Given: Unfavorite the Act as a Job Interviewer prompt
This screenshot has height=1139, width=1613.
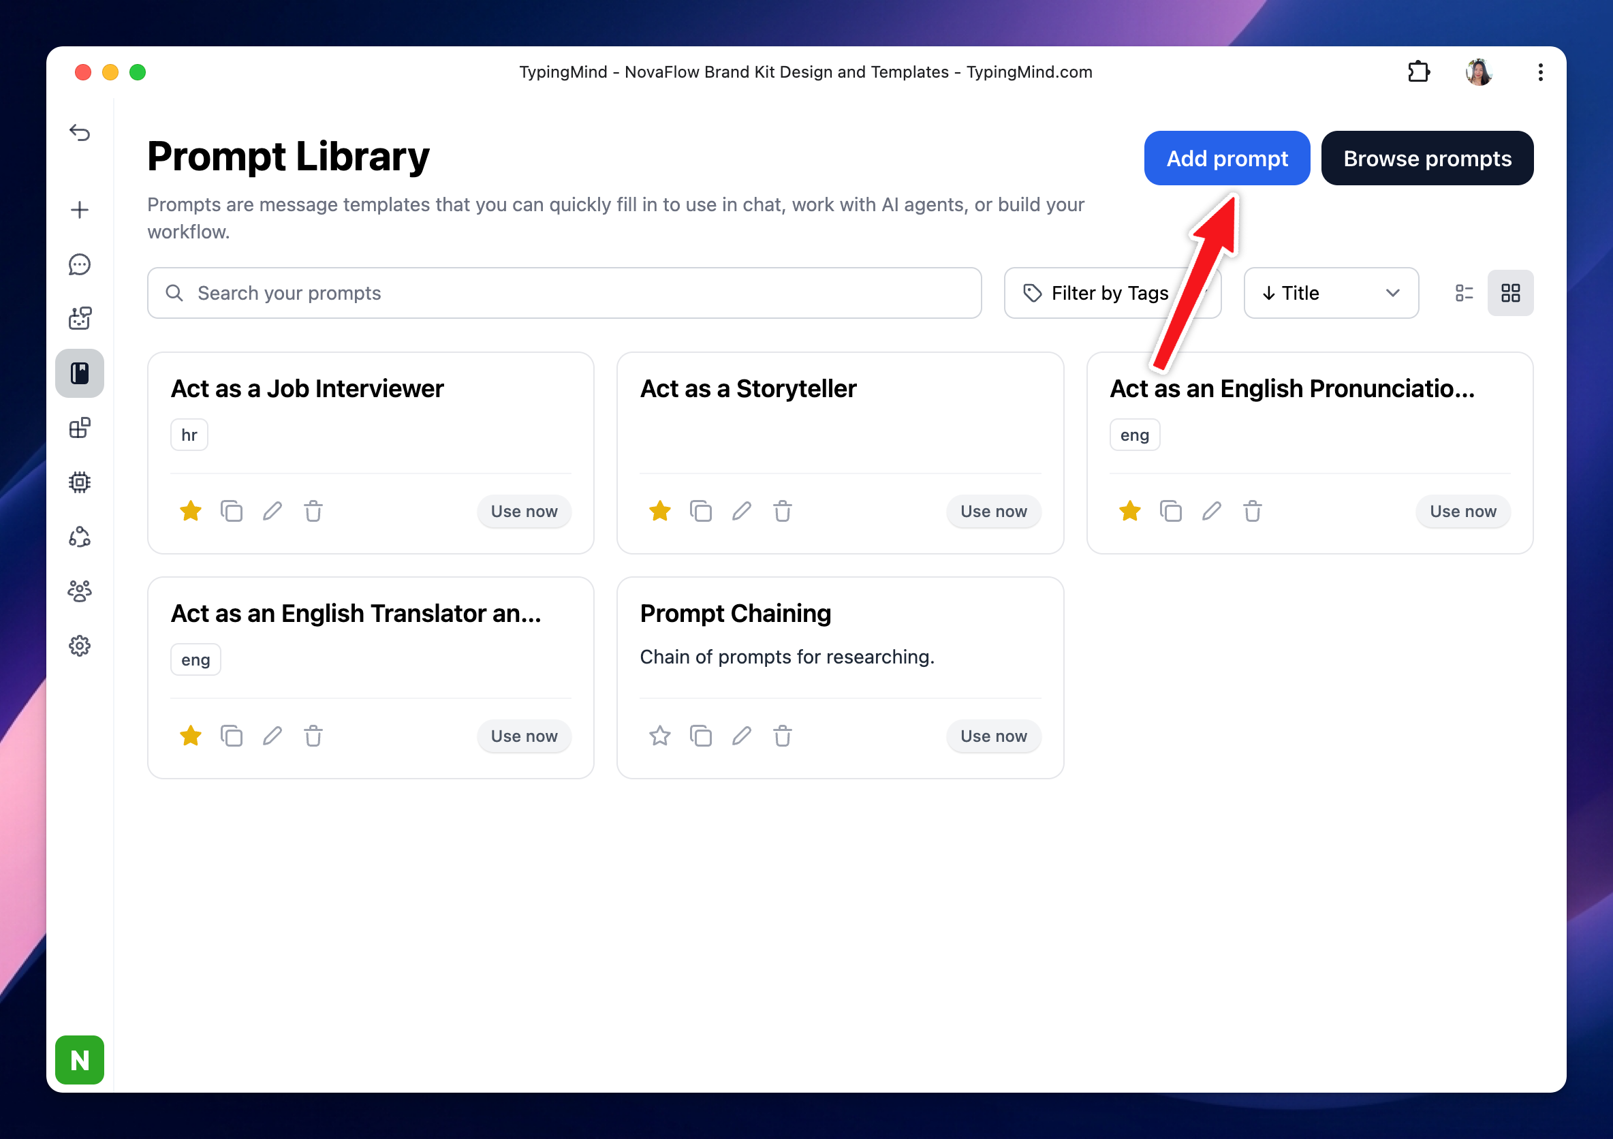Looking at the screenshot, I should coord(190,511).
